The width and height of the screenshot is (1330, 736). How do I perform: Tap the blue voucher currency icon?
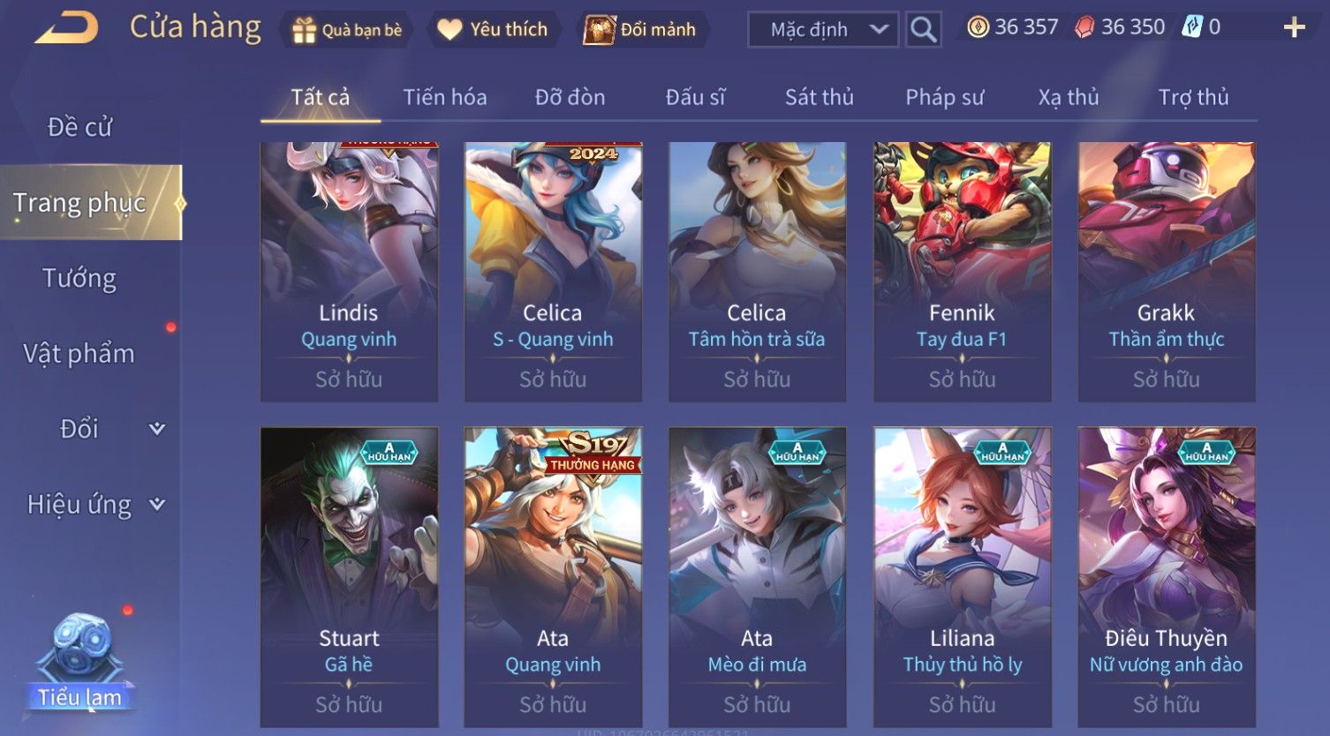tap(1192, 27)
